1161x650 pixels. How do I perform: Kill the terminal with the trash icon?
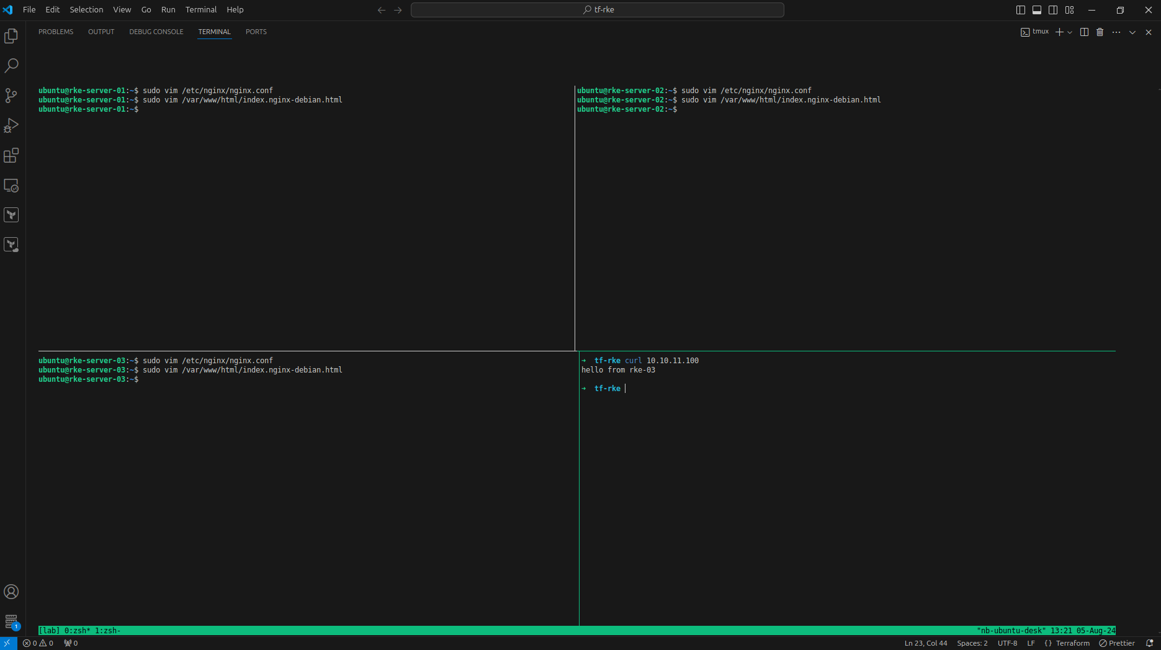1100,32
